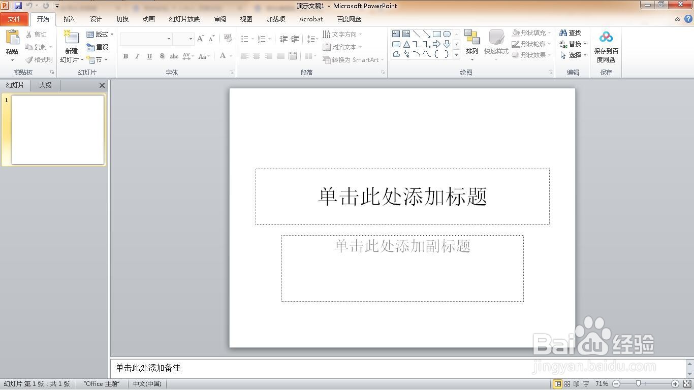Viewport: 694px width, 390px height.
Task: Start slide show from status bar icon
Action: point(586,384)
